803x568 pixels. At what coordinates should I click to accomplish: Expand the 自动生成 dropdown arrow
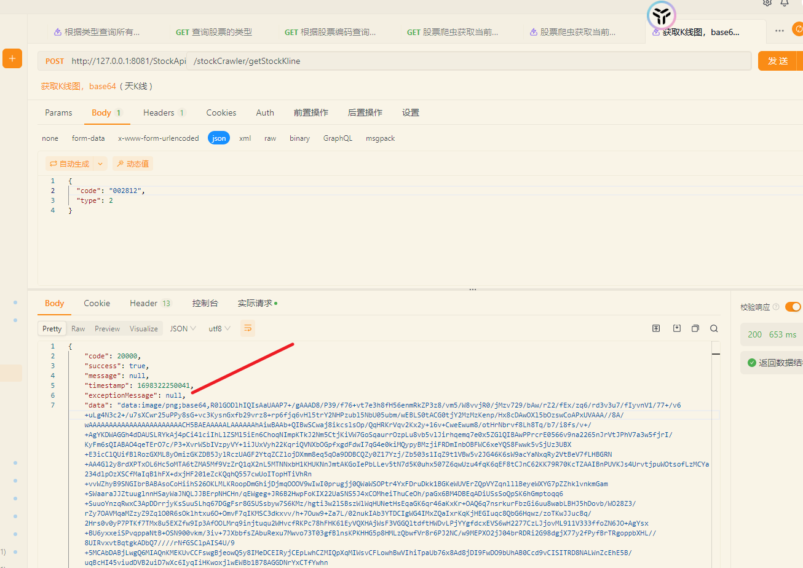coord(100,164)
